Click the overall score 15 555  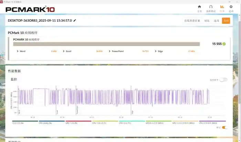coord(217,44)
